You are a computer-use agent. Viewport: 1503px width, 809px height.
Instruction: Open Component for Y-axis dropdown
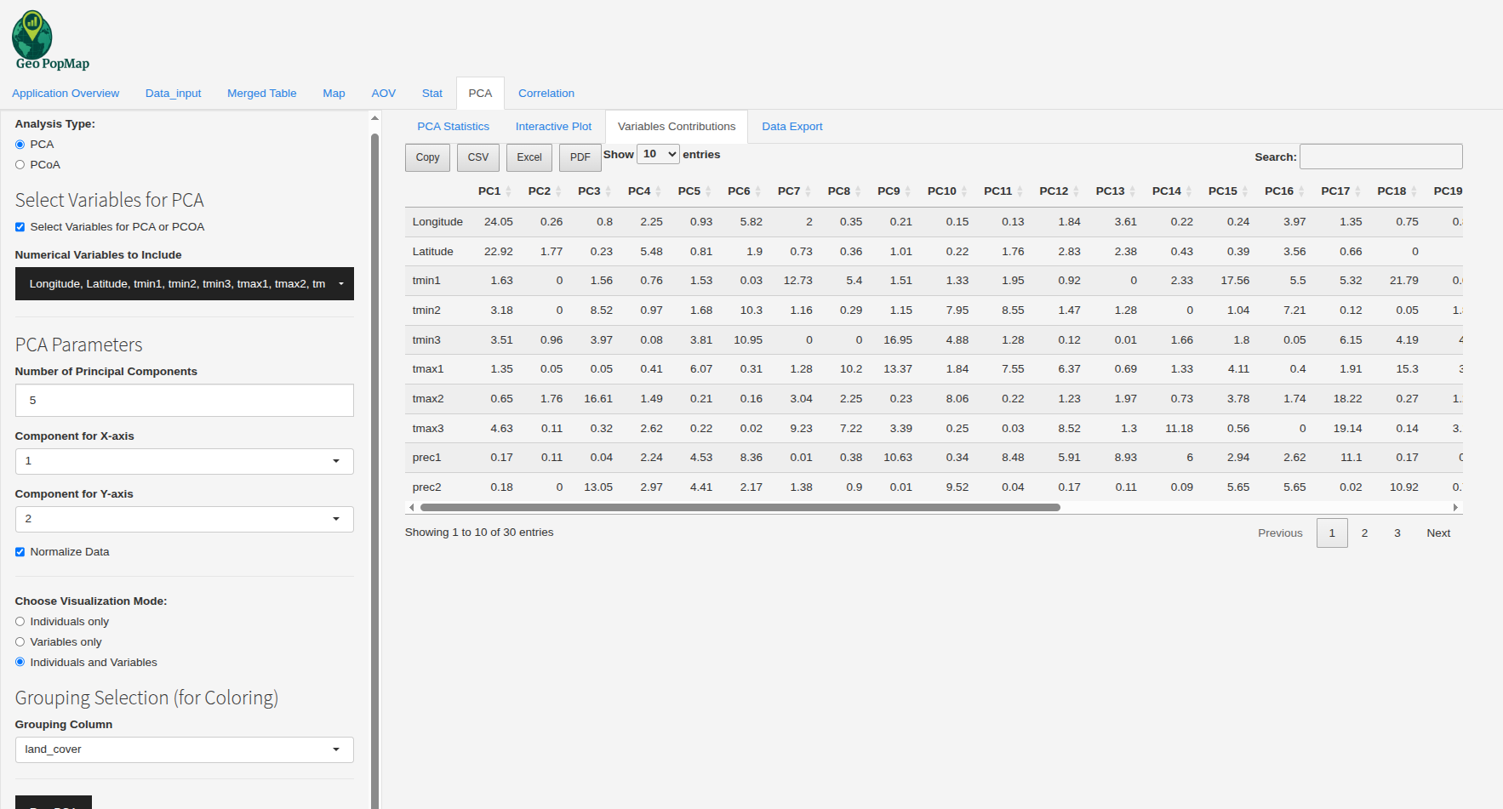click(x=185, y=519)
